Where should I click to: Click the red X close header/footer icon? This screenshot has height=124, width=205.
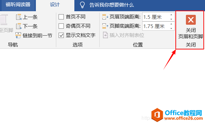coord(191,20)
